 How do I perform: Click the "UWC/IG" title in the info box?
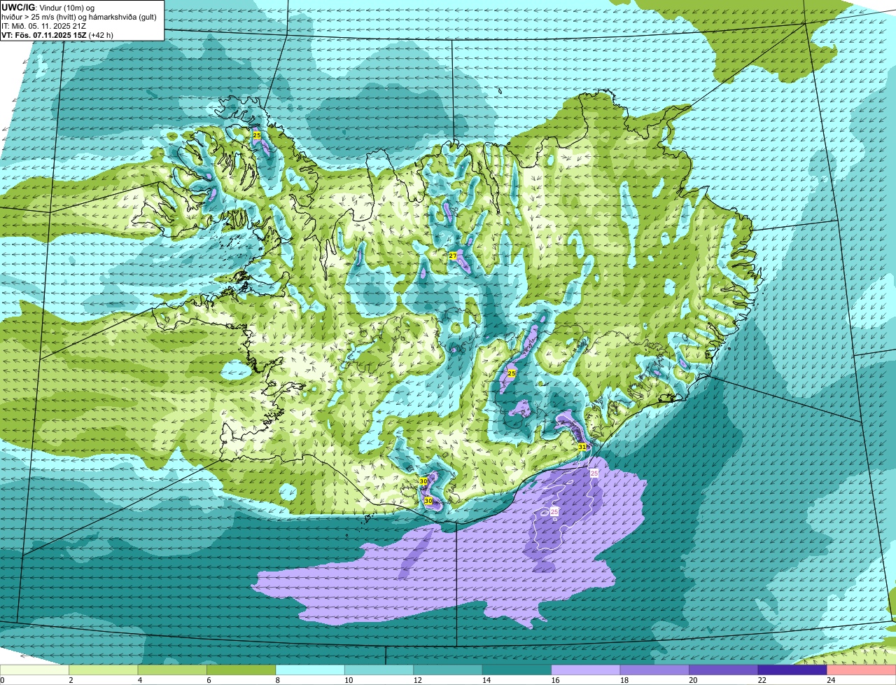click(x=17, y=7)
